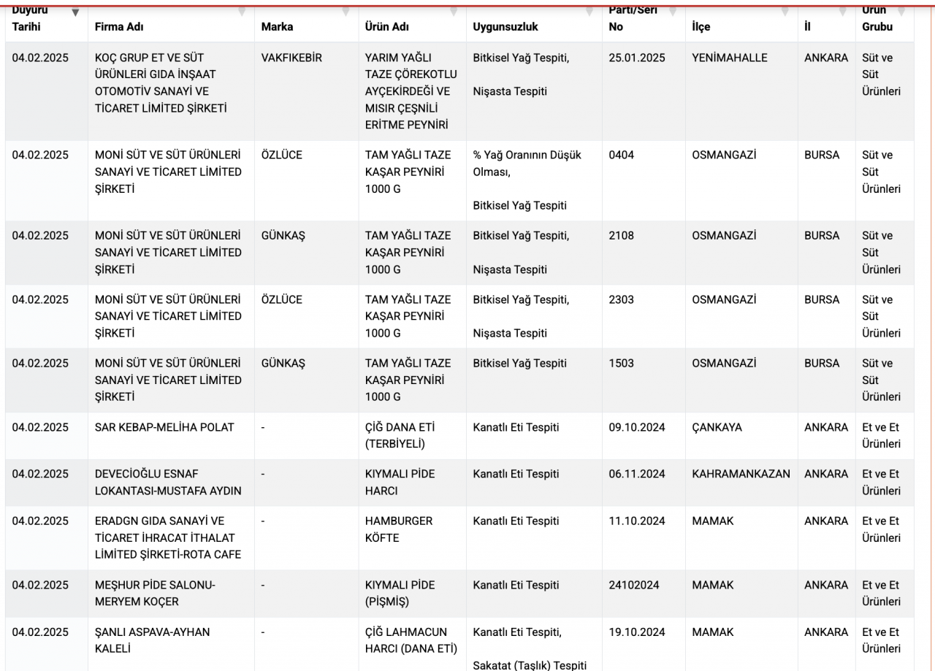Click the sort arrow of Parti/Seri No column
935x671 pixels.
pyautogui.click(x=672, y=12)
